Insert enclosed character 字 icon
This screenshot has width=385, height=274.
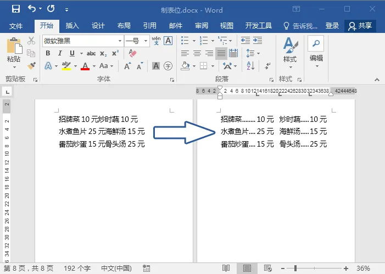point(168,66)
